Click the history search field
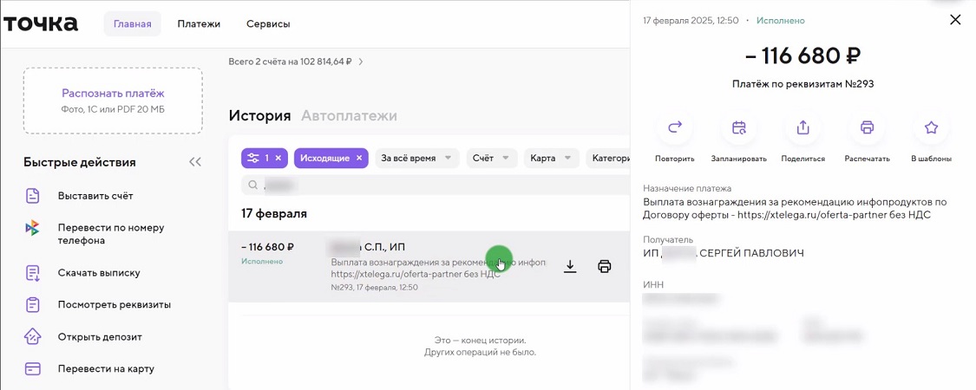Image resolution: width=976 pixels, height=390 pixels. pyautogui.click(x=436, y=185)
